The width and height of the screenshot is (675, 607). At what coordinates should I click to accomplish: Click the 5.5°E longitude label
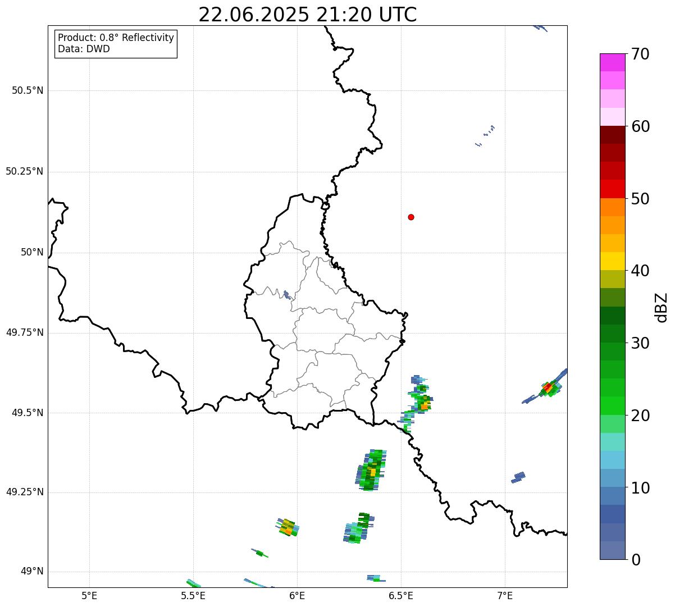tap(193, 596)
